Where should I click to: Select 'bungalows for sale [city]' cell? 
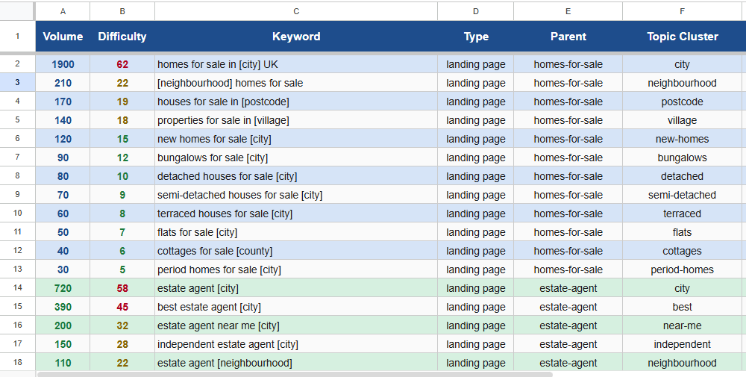tap(296, 158)
